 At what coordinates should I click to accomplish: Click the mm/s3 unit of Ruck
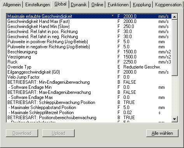click(165, 62)
